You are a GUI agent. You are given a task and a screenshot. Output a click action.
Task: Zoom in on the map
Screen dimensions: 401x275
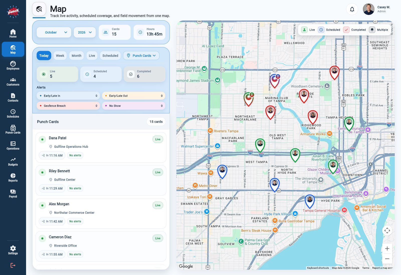(387, 248)
